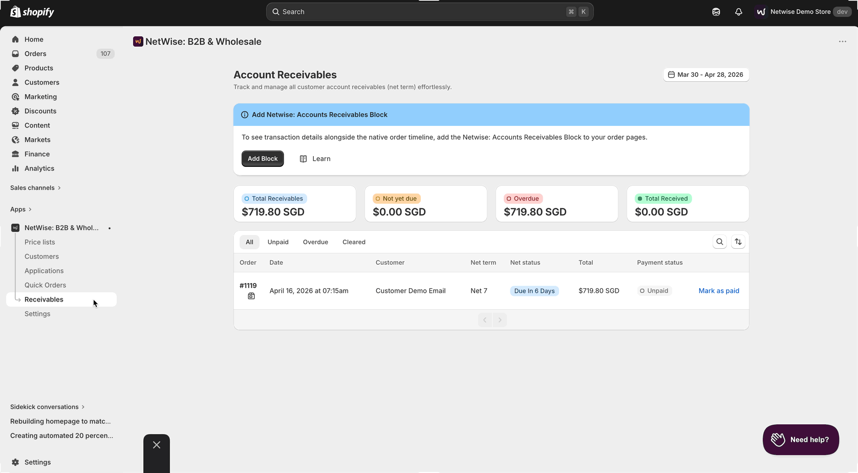Click the sort arrows icon in table
Viewport: 858px width, 473px height.
tap(738, 242)
